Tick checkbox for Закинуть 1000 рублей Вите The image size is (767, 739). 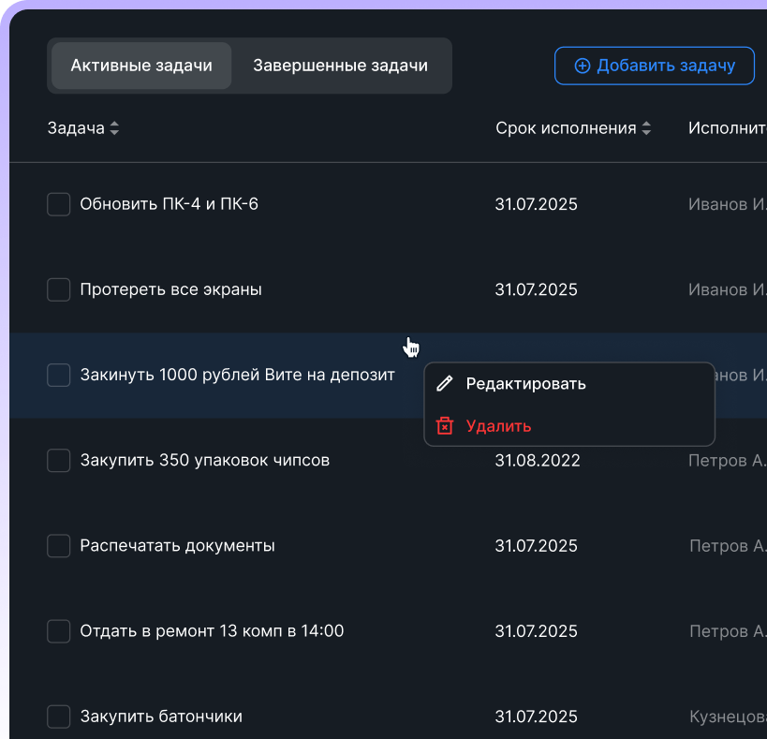tap(58, 376)
